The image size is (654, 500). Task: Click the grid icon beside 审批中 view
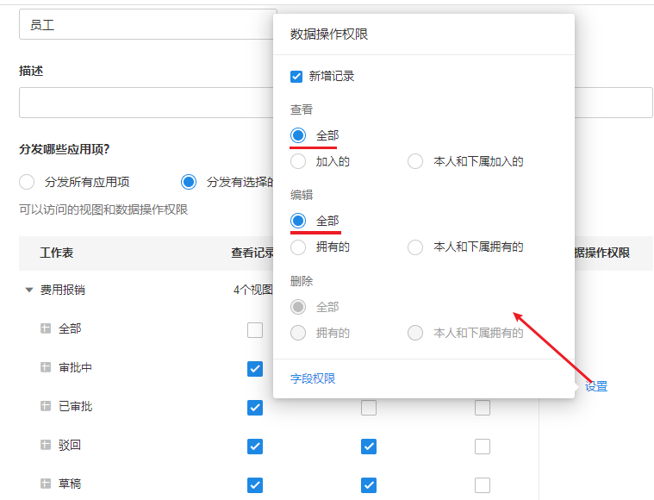[46, 367]
